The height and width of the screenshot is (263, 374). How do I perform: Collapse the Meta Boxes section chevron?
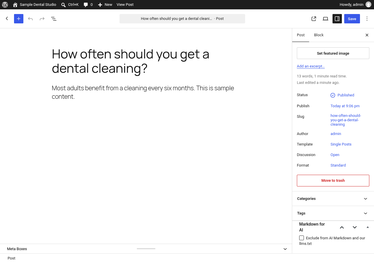pyautogui.click(x=285, y=249)
